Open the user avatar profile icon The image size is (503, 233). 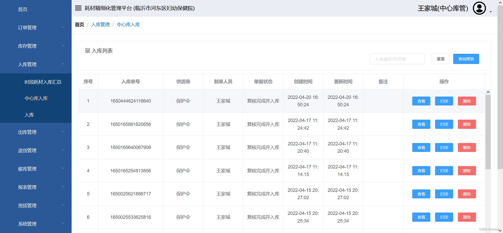click(479, 8)
